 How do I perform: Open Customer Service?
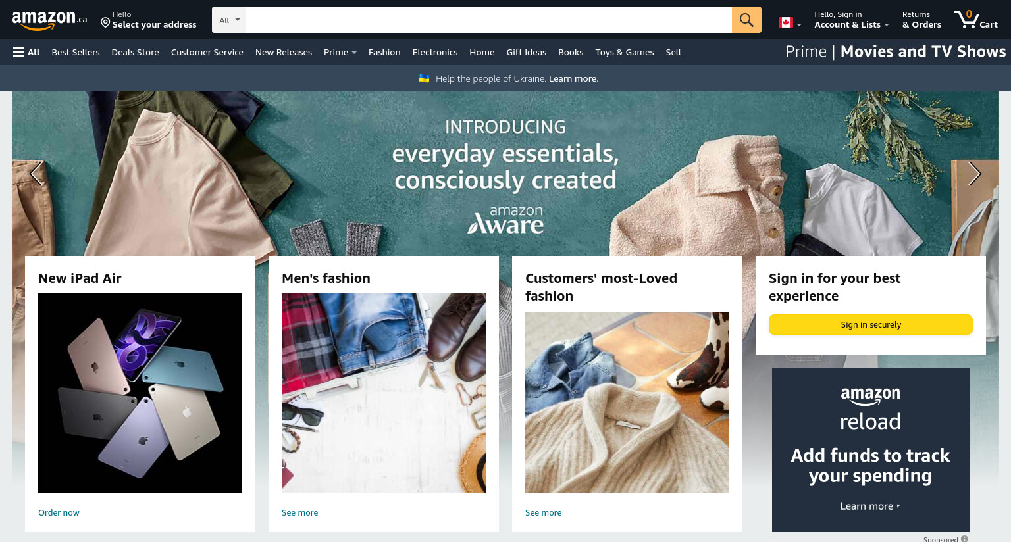[207, 52]
